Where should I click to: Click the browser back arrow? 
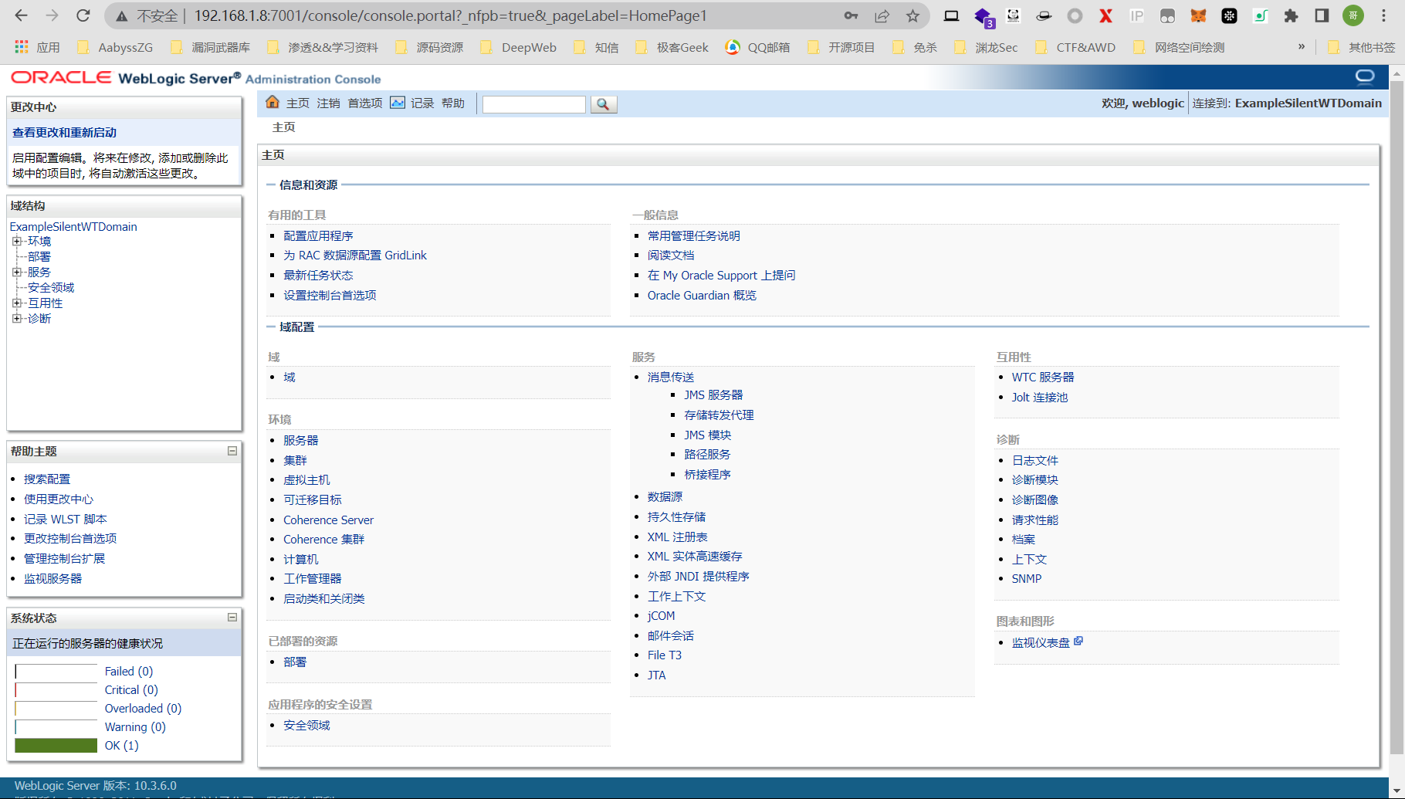pos(21,15)
